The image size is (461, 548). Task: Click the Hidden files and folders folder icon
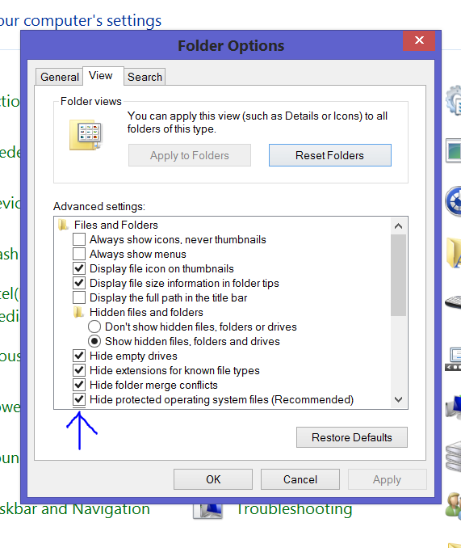click(x=78, y=312)
